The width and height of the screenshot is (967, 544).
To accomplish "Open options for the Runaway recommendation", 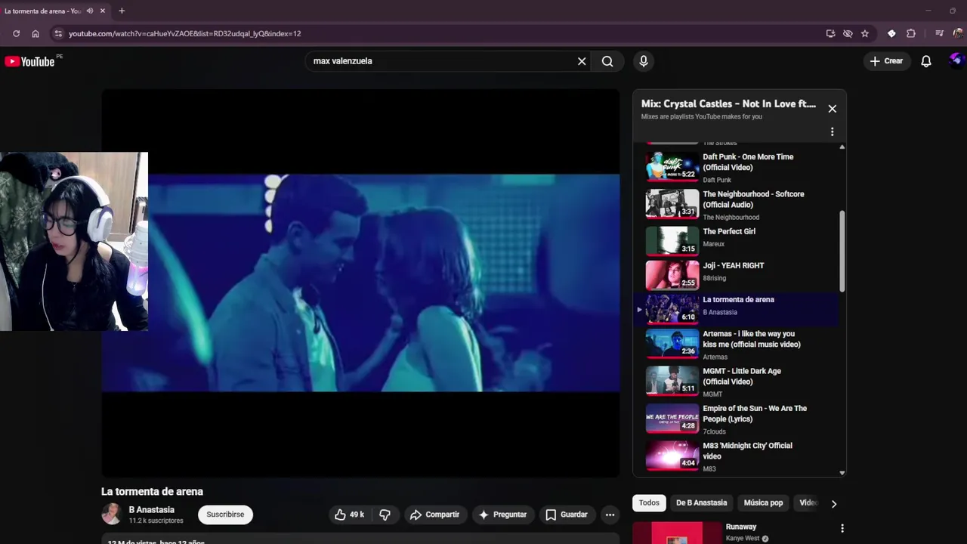I will (842, 528).
